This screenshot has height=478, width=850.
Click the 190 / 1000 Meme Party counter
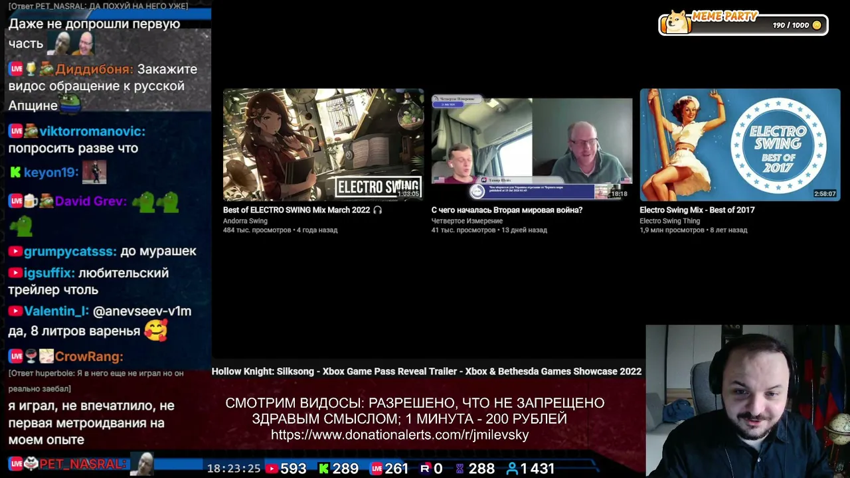coord(791,25)
